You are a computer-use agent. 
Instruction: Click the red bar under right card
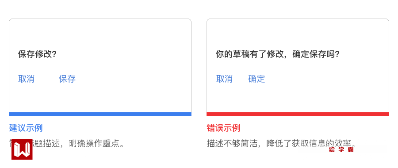coord(298,114)
